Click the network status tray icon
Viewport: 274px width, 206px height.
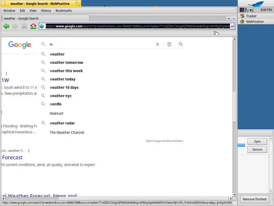click(246, 10)
